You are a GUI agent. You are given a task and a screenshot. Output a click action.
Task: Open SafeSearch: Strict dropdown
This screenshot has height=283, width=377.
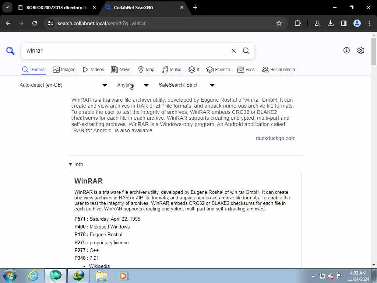coord(187,85)
